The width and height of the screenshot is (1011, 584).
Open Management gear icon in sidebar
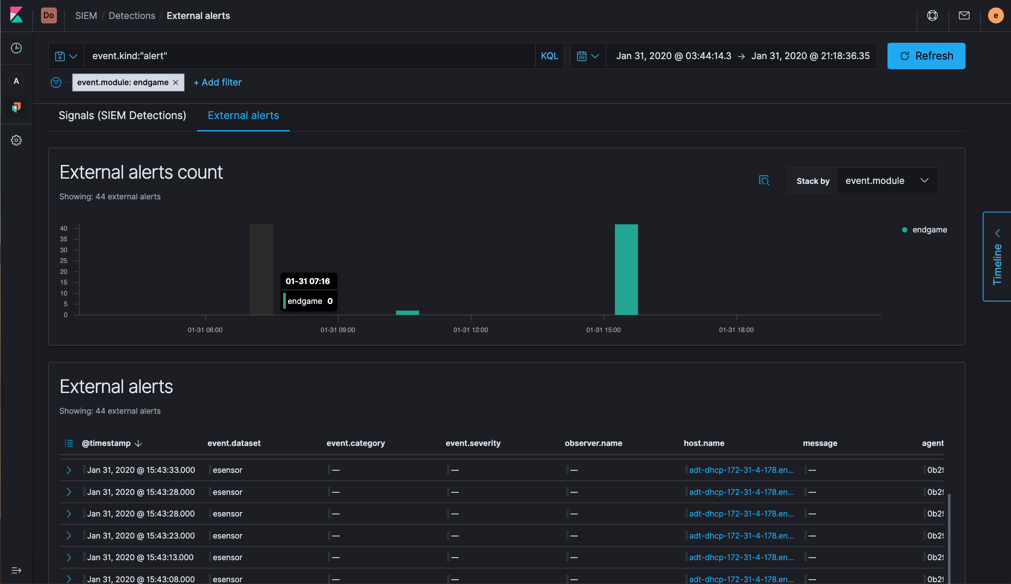pyautogui.click(x=16, y=140)
